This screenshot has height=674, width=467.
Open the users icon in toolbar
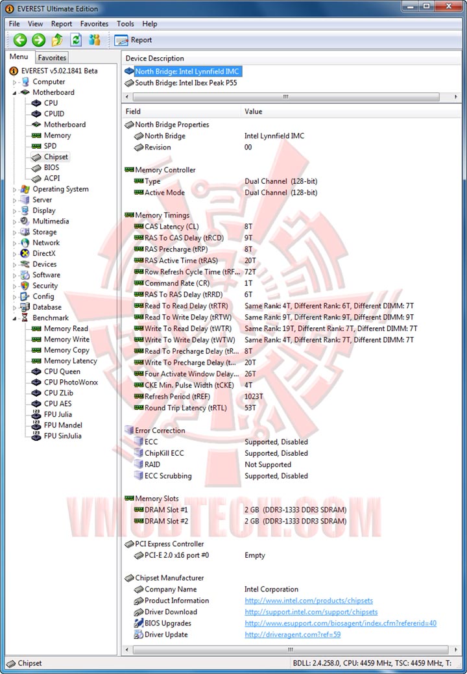pyautogui.click(x=95, y=40)
